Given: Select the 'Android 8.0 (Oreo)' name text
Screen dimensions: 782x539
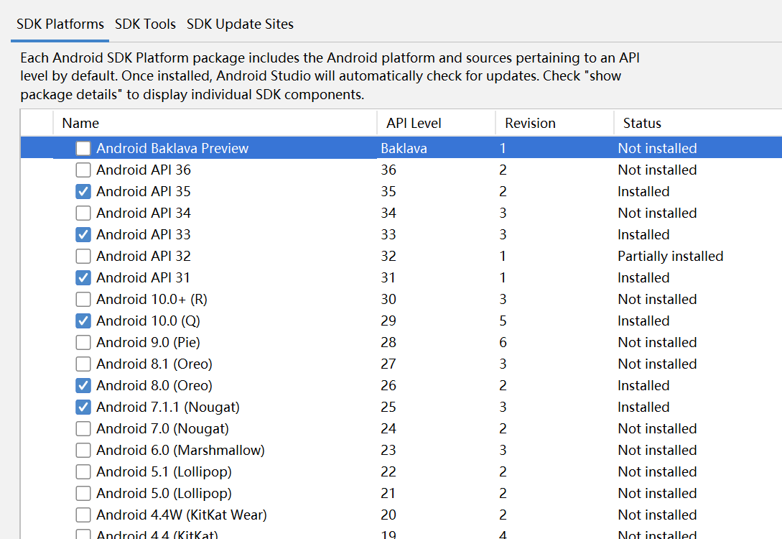Looking at the screenshot, I should tap(154, 385).
